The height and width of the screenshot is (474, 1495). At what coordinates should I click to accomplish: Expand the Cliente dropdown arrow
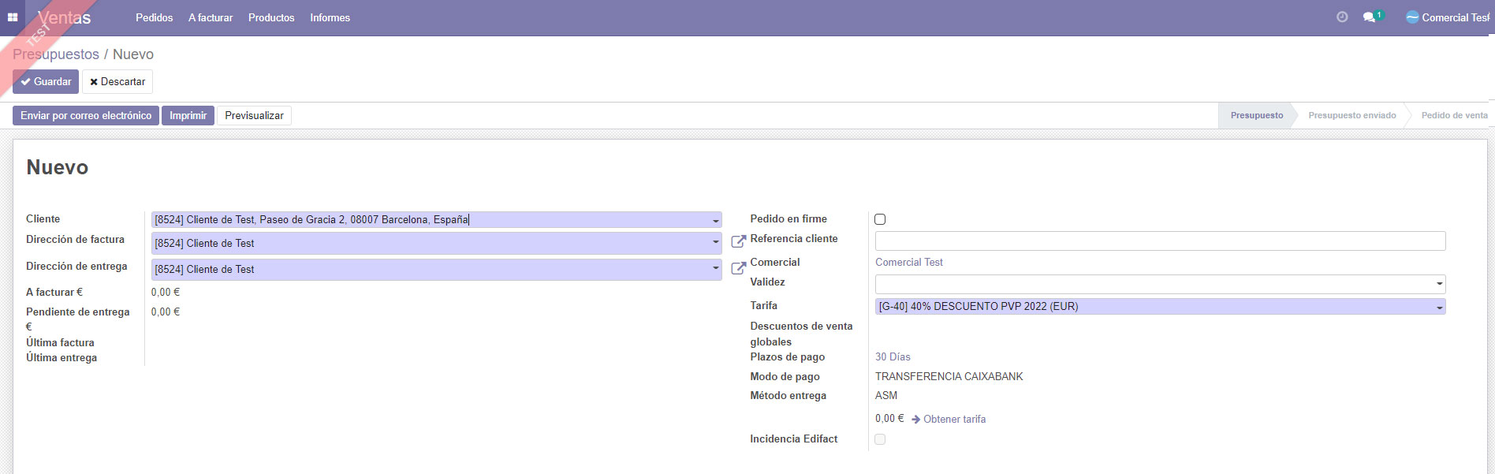point(715,221)
